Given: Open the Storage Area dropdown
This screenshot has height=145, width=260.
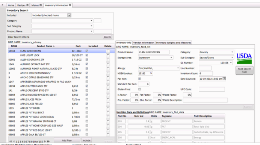Looking at the screenshot, I should tap(171, 57).
